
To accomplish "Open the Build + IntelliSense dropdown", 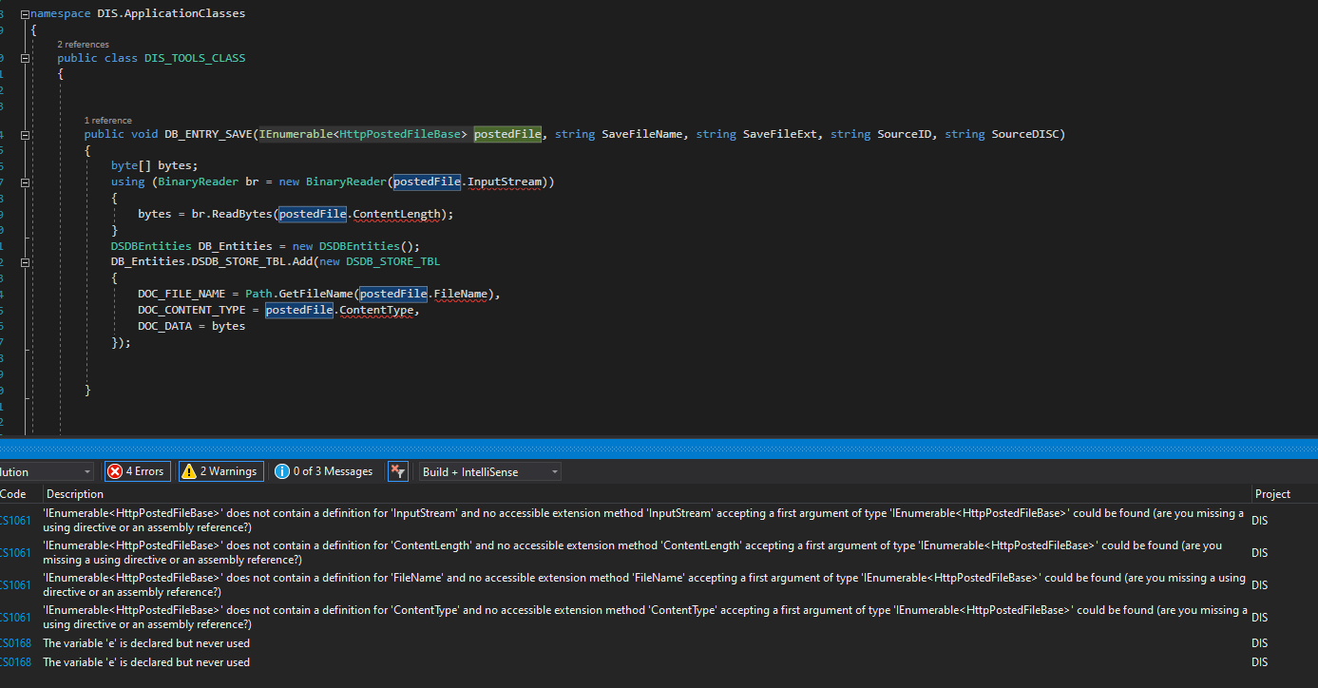I will point(489,472).
